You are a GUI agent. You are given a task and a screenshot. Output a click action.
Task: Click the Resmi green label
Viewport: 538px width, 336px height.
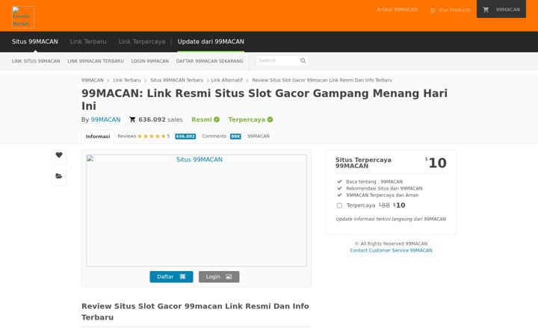202,119
